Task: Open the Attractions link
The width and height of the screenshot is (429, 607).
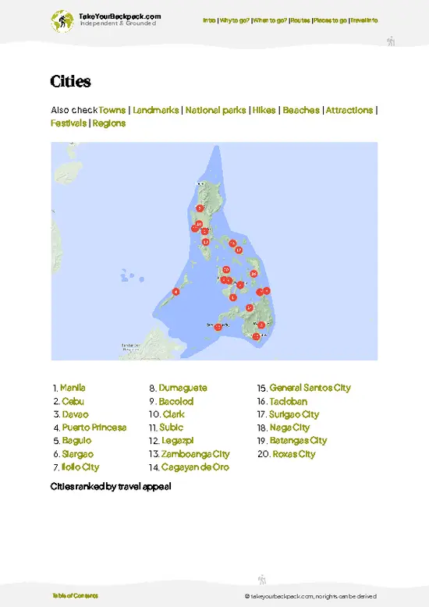Action: [x=349, y=110]
